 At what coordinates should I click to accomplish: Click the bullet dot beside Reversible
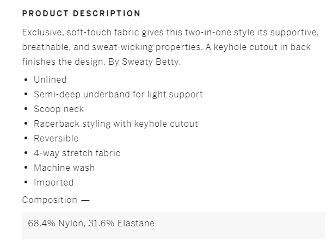coord(26,139)
